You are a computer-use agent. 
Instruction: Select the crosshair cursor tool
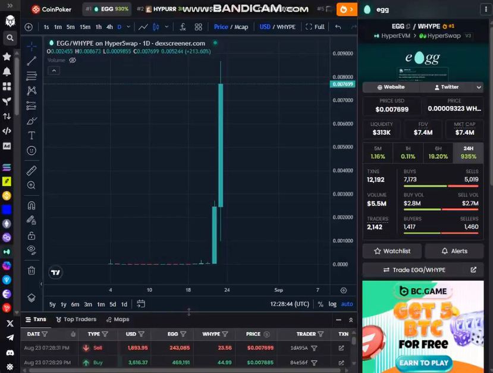[x=32, y=46]
